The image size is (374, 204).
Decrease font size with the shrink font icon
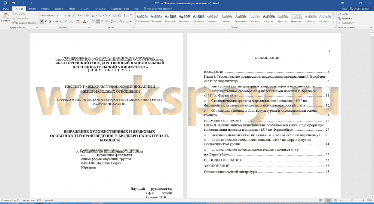tap(73, 15)
